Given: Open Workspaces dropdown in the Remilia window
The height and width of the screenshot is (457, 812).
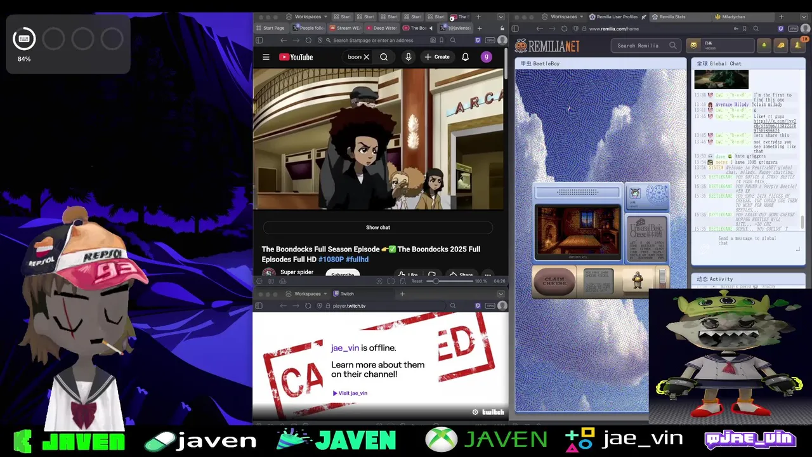Looking at the screenshot, I should click(x=563, y=17).
